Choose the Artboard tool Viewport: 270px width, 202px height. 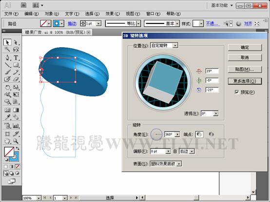pos(7,134)
